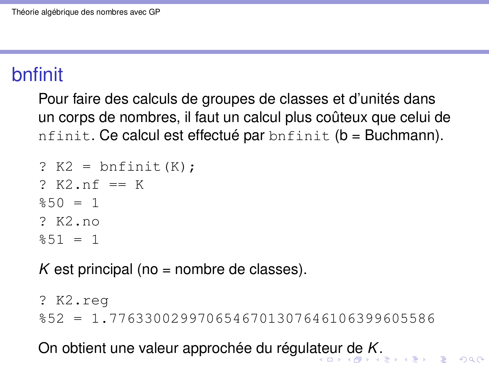
Task: Click the header text 'Théorie algébrique des nombres avec GP'
Action: 86,12
